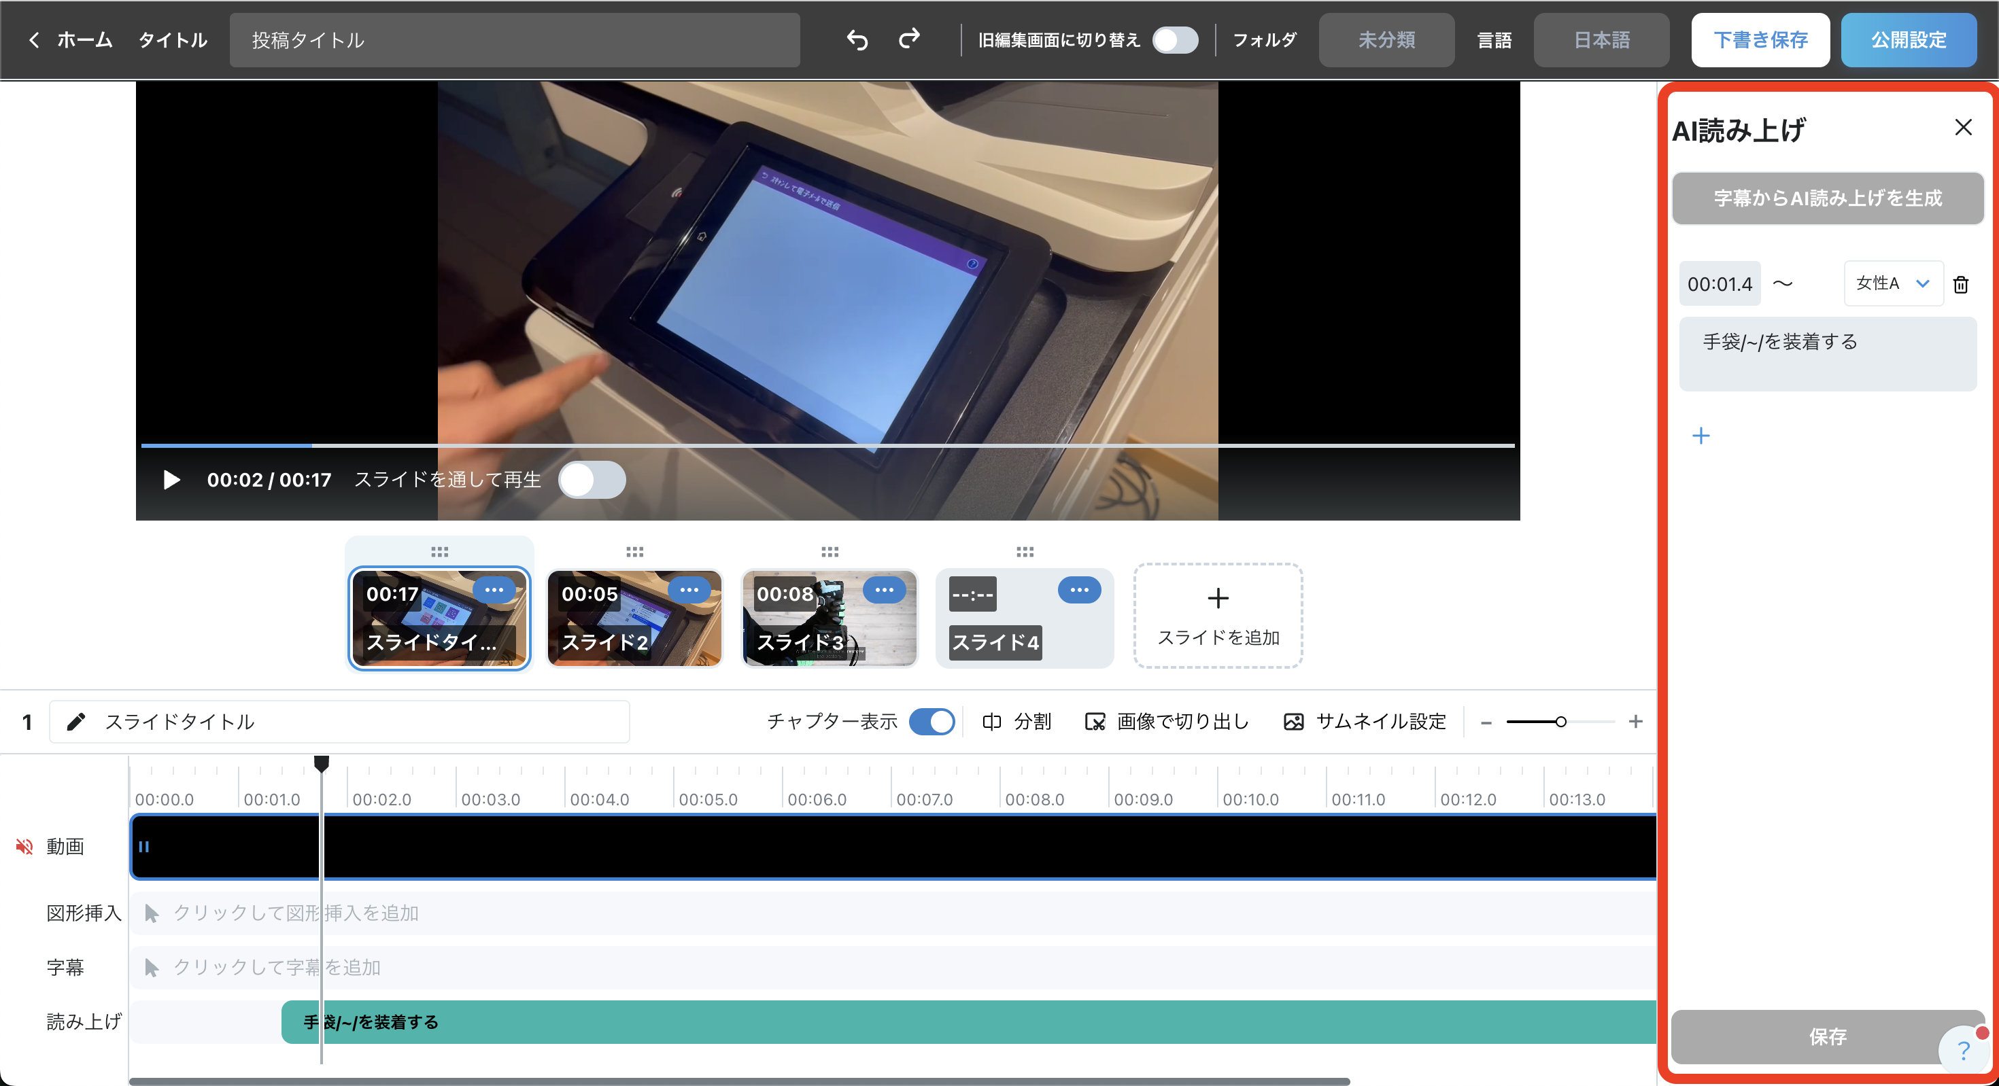Open the 日本語 language dropdown
The width and height of the screenshot is (1999, 1086).
click(x=1601, y=39)
